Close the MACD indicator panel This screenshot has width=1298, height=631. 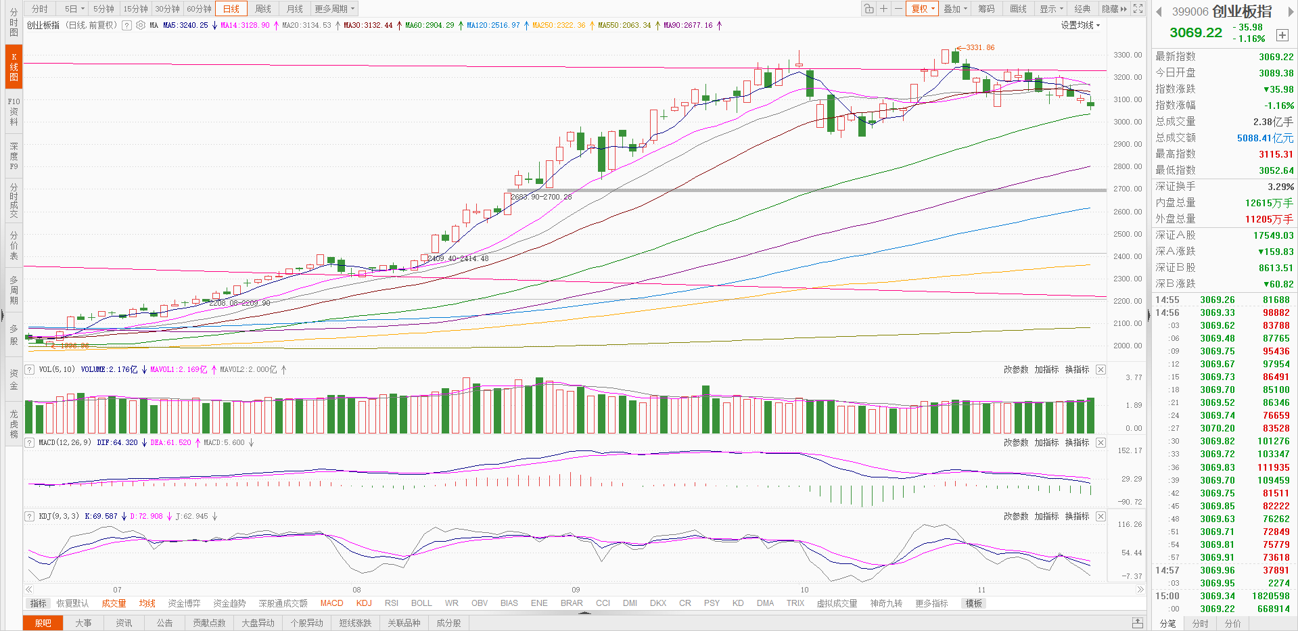click(1100, 442)
